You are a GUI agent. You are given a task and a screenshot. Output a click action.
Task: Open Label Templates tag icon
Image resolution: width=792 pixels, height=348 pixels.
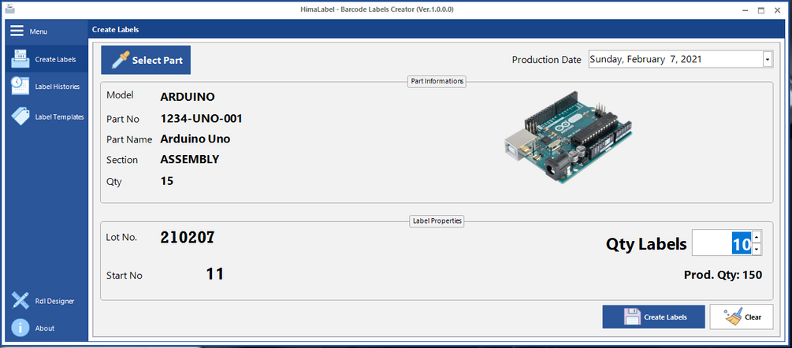20,116
